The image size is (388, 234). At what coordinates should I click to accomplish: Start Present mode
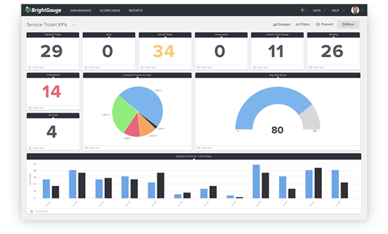pos(325,24)
